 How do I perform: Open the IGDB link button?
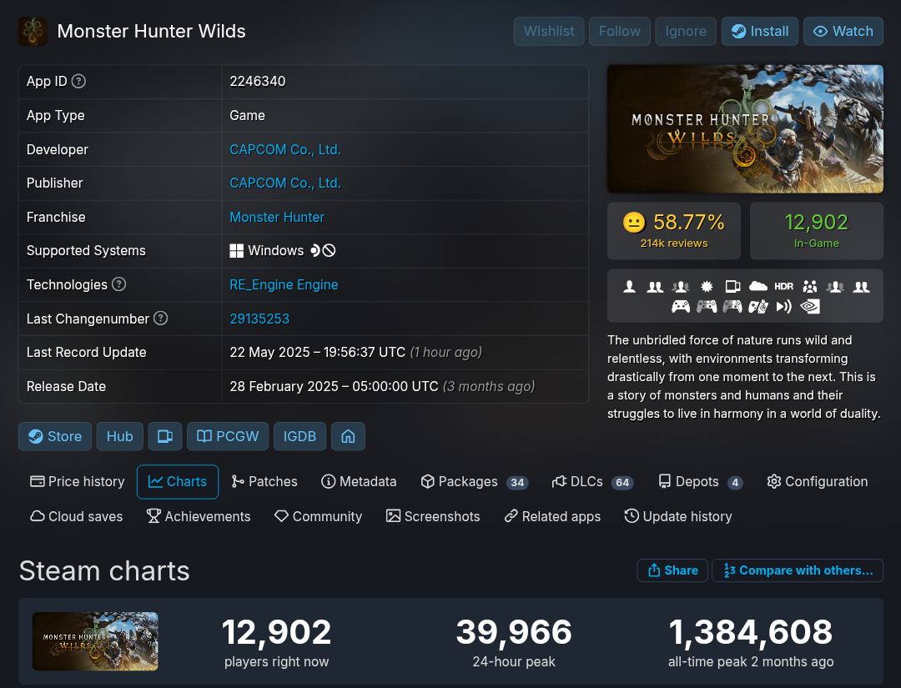(x=299, y=436)
